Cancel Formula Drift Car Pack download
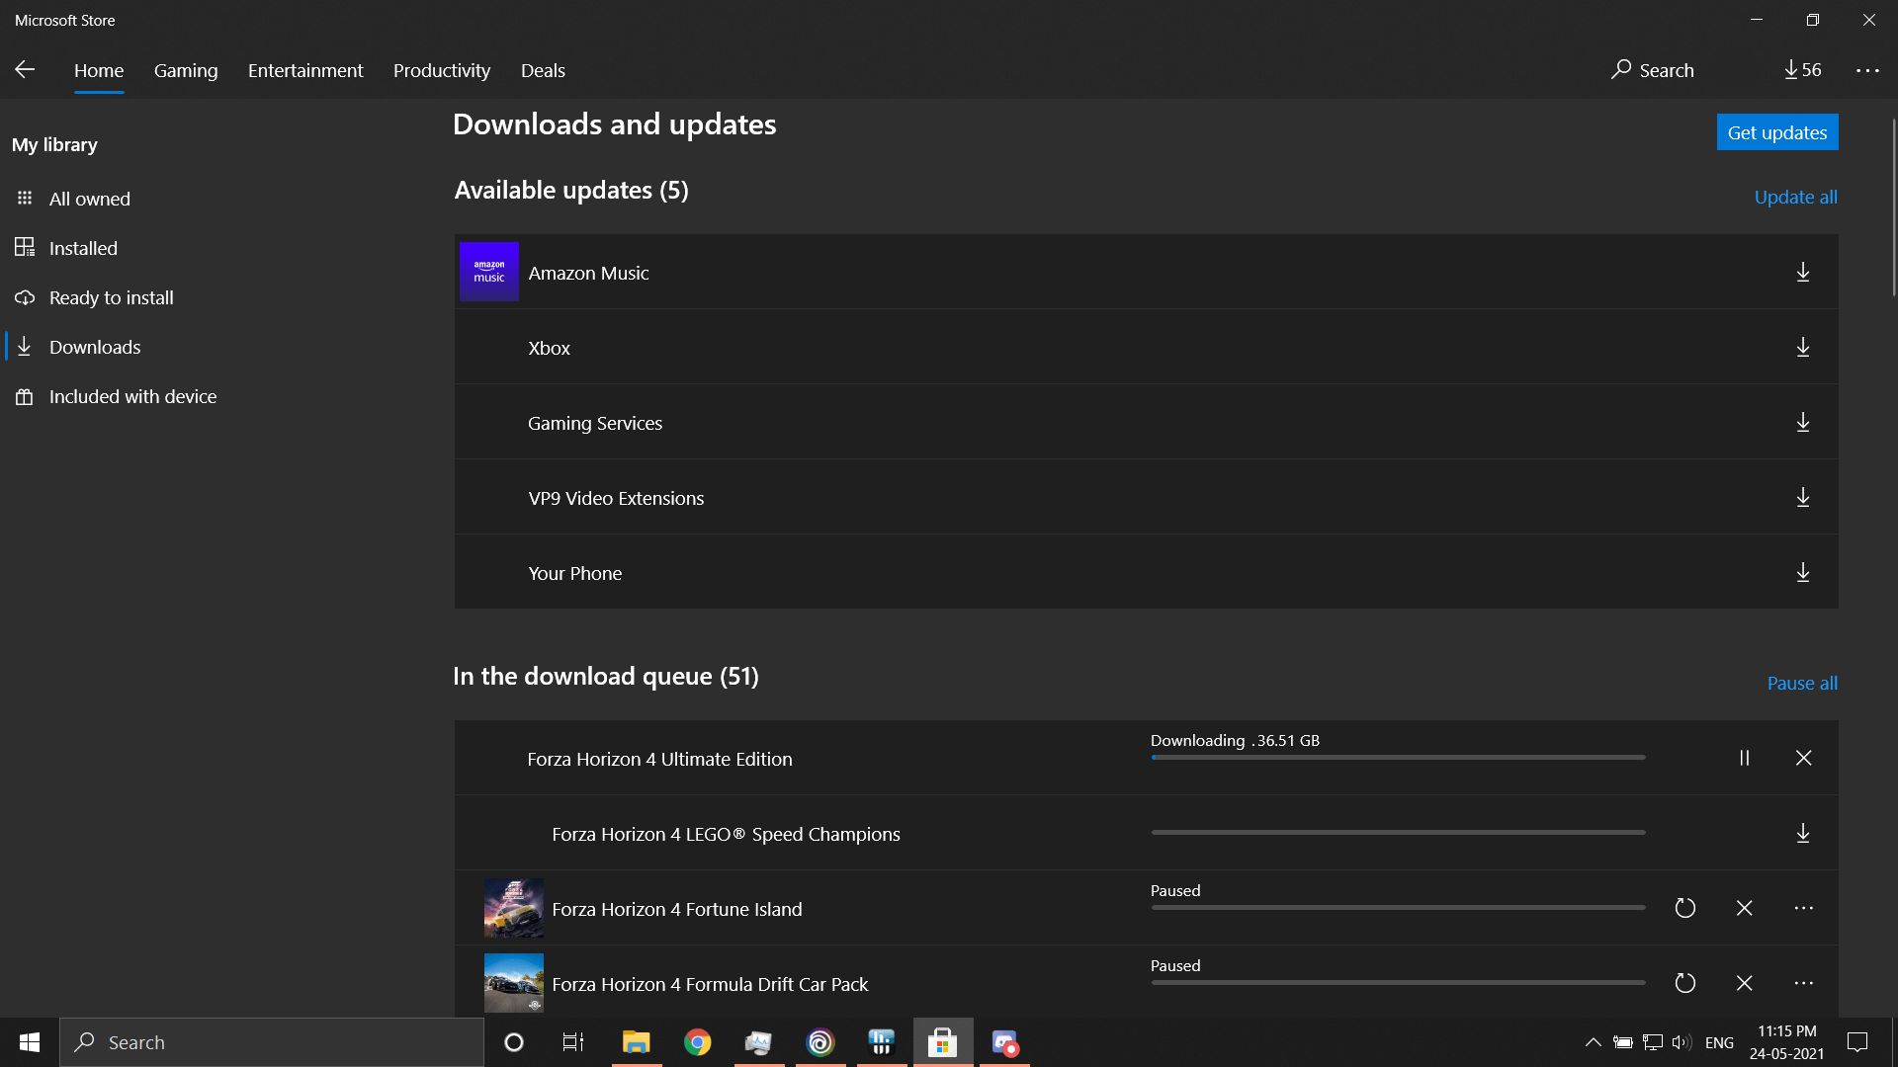Viewport: 1898px width, 1067px height. coord(1745,983)
